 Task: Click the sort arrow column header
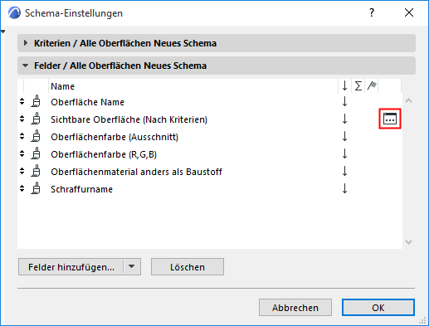tap(344, 86)
